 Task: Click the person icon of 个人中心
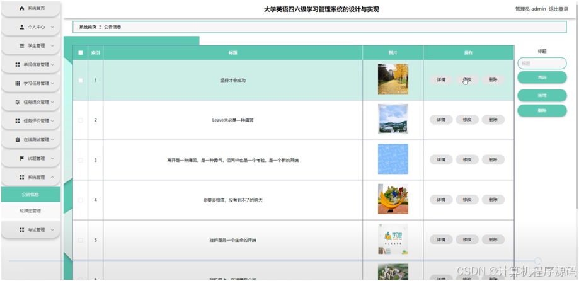(22, 27)
